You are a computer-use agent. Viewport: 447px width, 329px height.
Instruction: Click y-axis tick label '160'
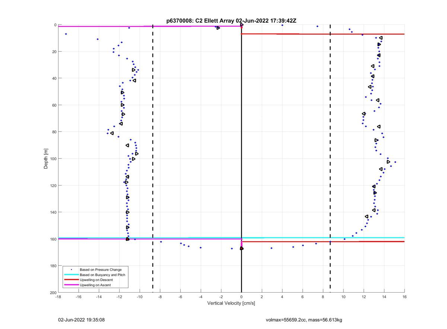(53, 239)
